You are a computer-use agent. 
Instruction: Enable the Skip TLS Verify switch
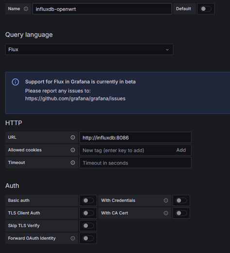coord(88,226)
